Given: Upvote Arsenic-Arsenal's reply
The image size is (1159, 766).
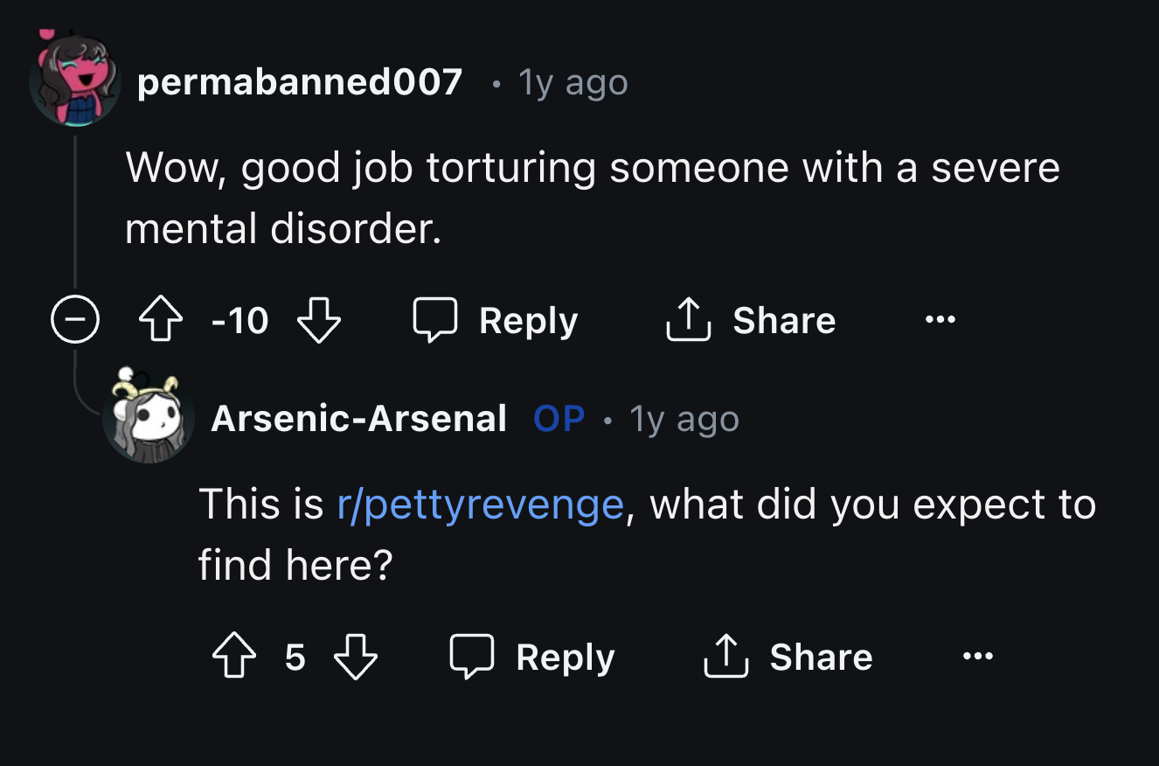Looking at the screenshot, I should [x=233, y=657].
